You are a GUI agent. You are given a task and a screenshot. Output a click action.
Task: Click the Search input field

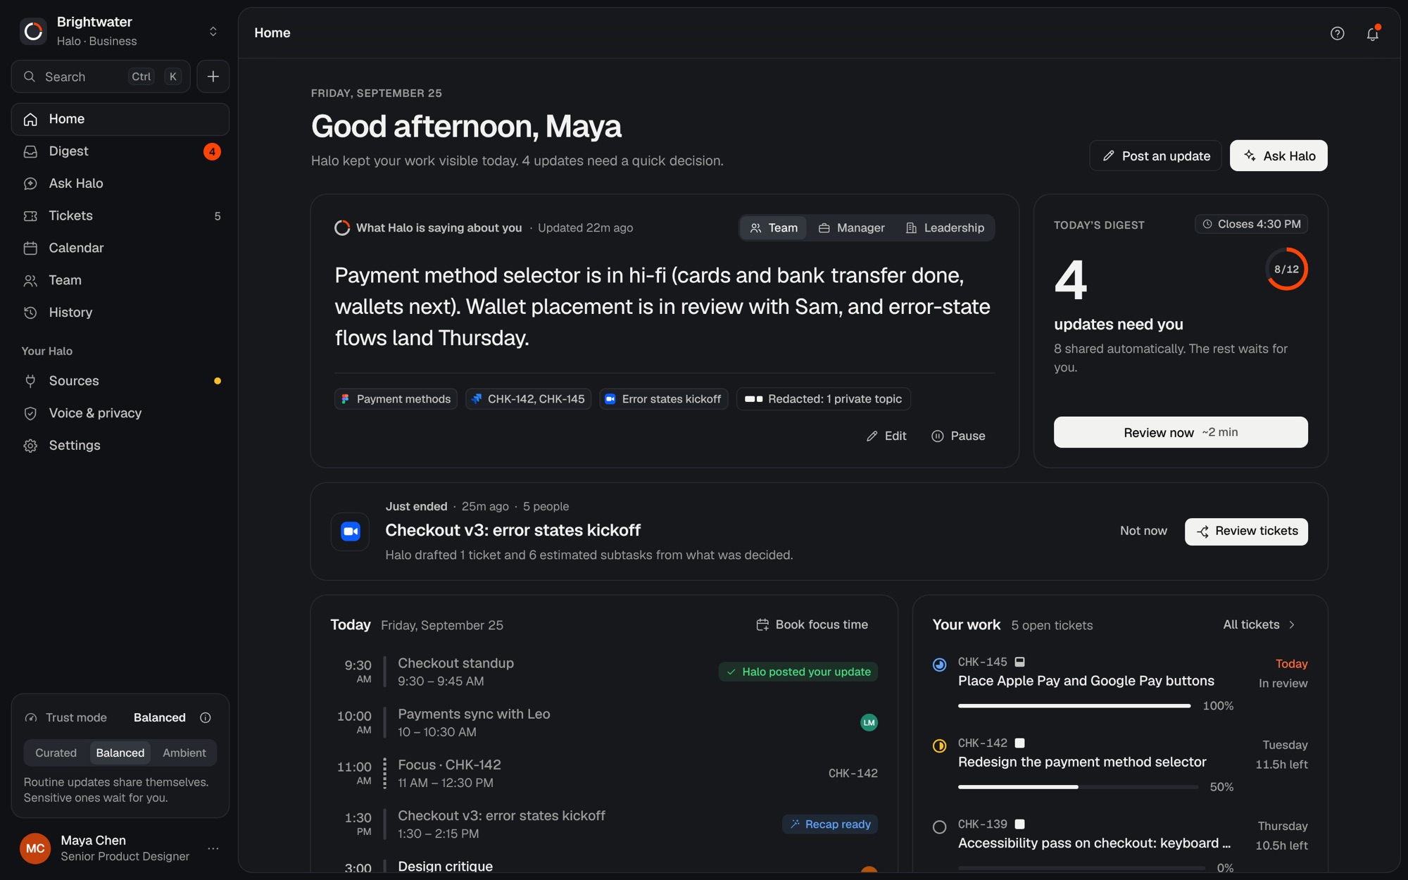pos(101,77)
